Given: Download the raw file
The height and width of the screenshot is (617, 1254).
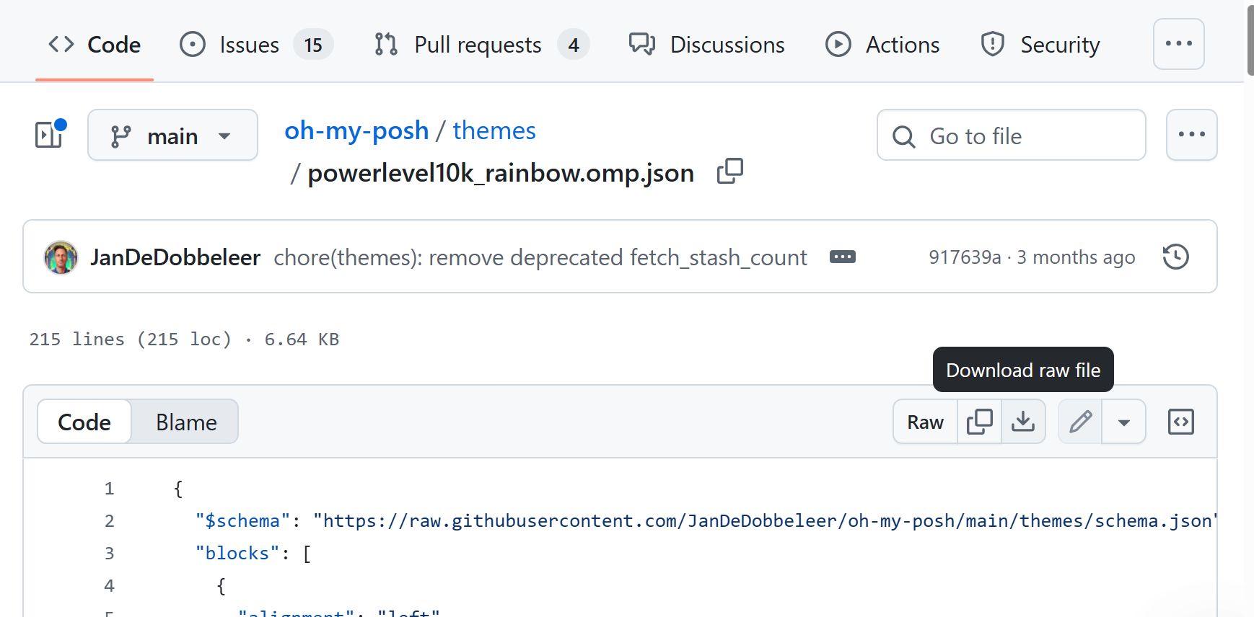Looking at the screenshot, I should point(1023,422).
